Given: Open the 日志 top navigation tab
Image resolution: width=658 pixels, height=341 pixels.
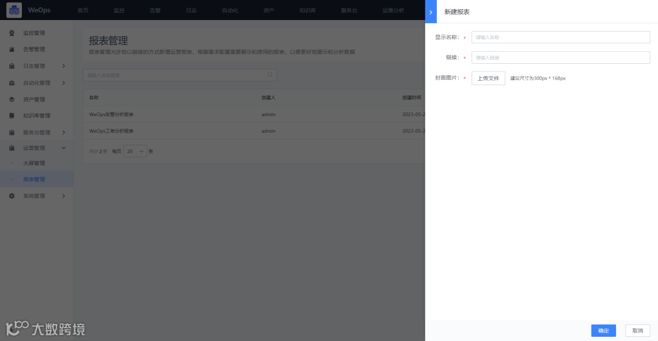Looking at the screenshot, I should pos(191,10).
